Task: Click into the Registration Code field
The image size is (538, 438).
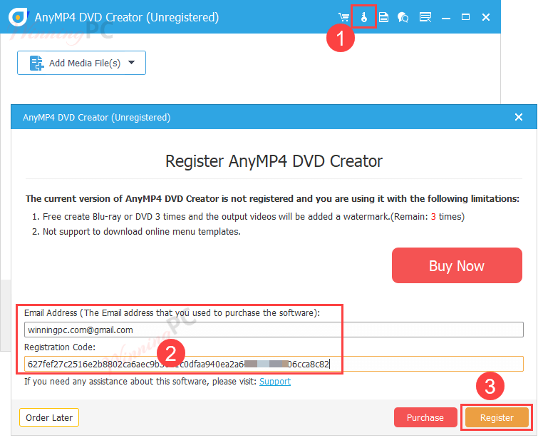Action: click(274, 364)
